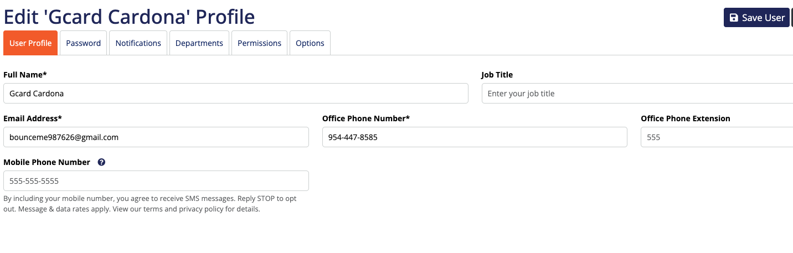Click the floppy disk save icon
Image resolution: width=793 pixels, height=253 pixels.
[x=734, y=18]
